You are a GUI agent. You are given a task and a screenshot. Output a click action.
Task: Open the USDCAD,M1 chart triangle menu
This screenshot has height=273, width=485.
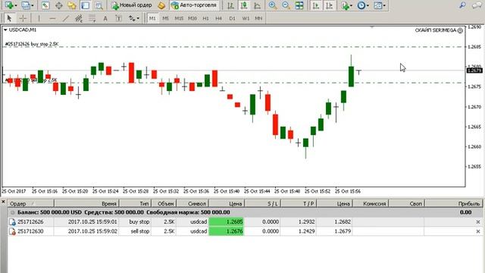pyautogui.click(x=5, y=30)
